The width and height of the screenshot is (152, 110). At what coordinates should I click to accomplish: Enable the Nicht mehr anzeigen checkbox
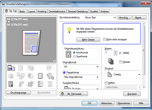104,39
